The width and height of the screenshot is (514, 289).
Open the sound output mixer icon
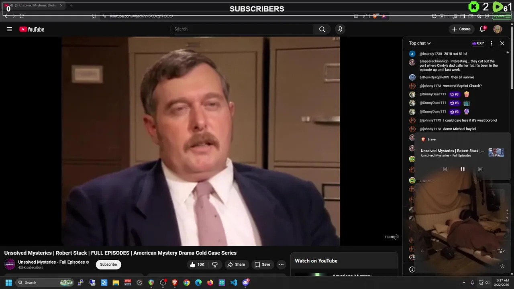[x=501, y=251]
